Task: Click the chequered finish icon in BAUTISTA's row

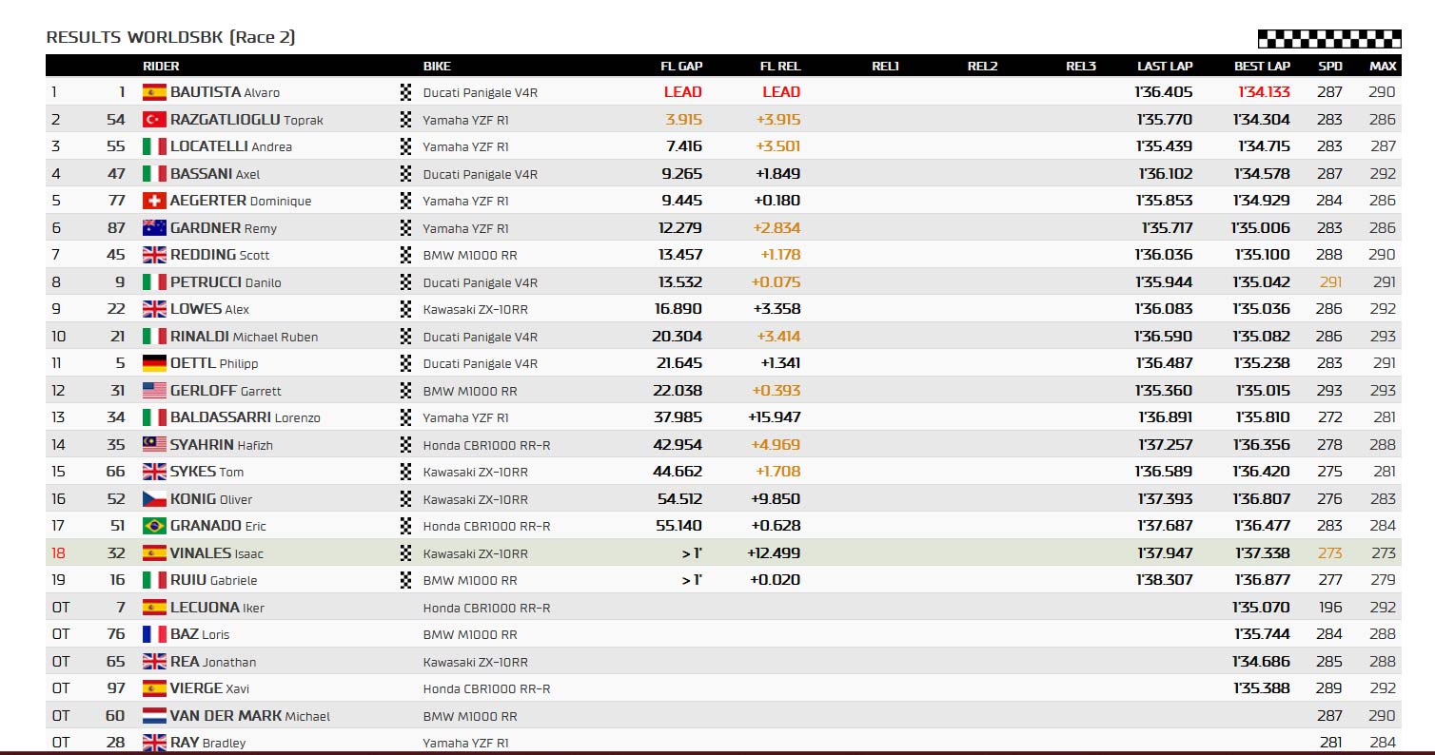Action: coord(406,92)
